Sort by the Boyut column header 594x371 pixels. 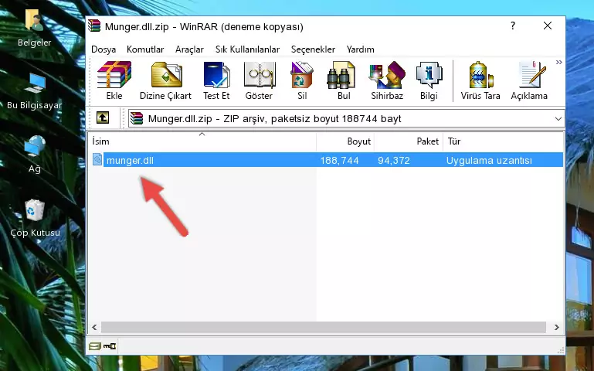345,141
